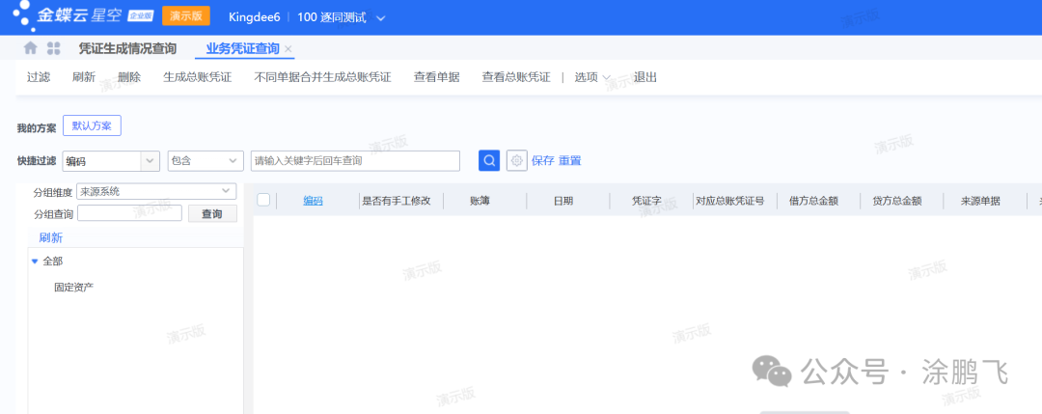The height and width of the screenshot is (414, 1042).
Task: Click 生成总账凭证 in toolbar
Action: tap(197, 77)
